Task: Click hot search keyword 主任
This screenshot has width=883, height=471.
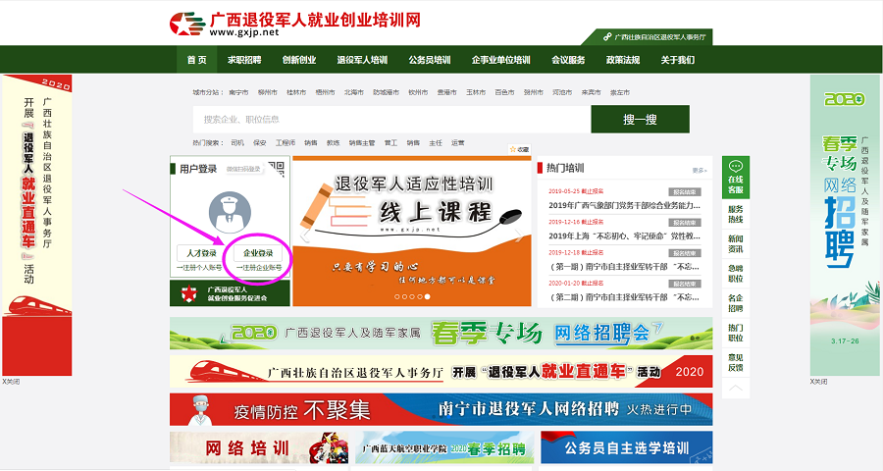Action: coord(436,143)
